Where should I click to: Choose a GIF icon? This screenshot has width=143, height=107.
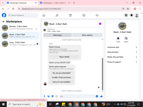[57, 96]
